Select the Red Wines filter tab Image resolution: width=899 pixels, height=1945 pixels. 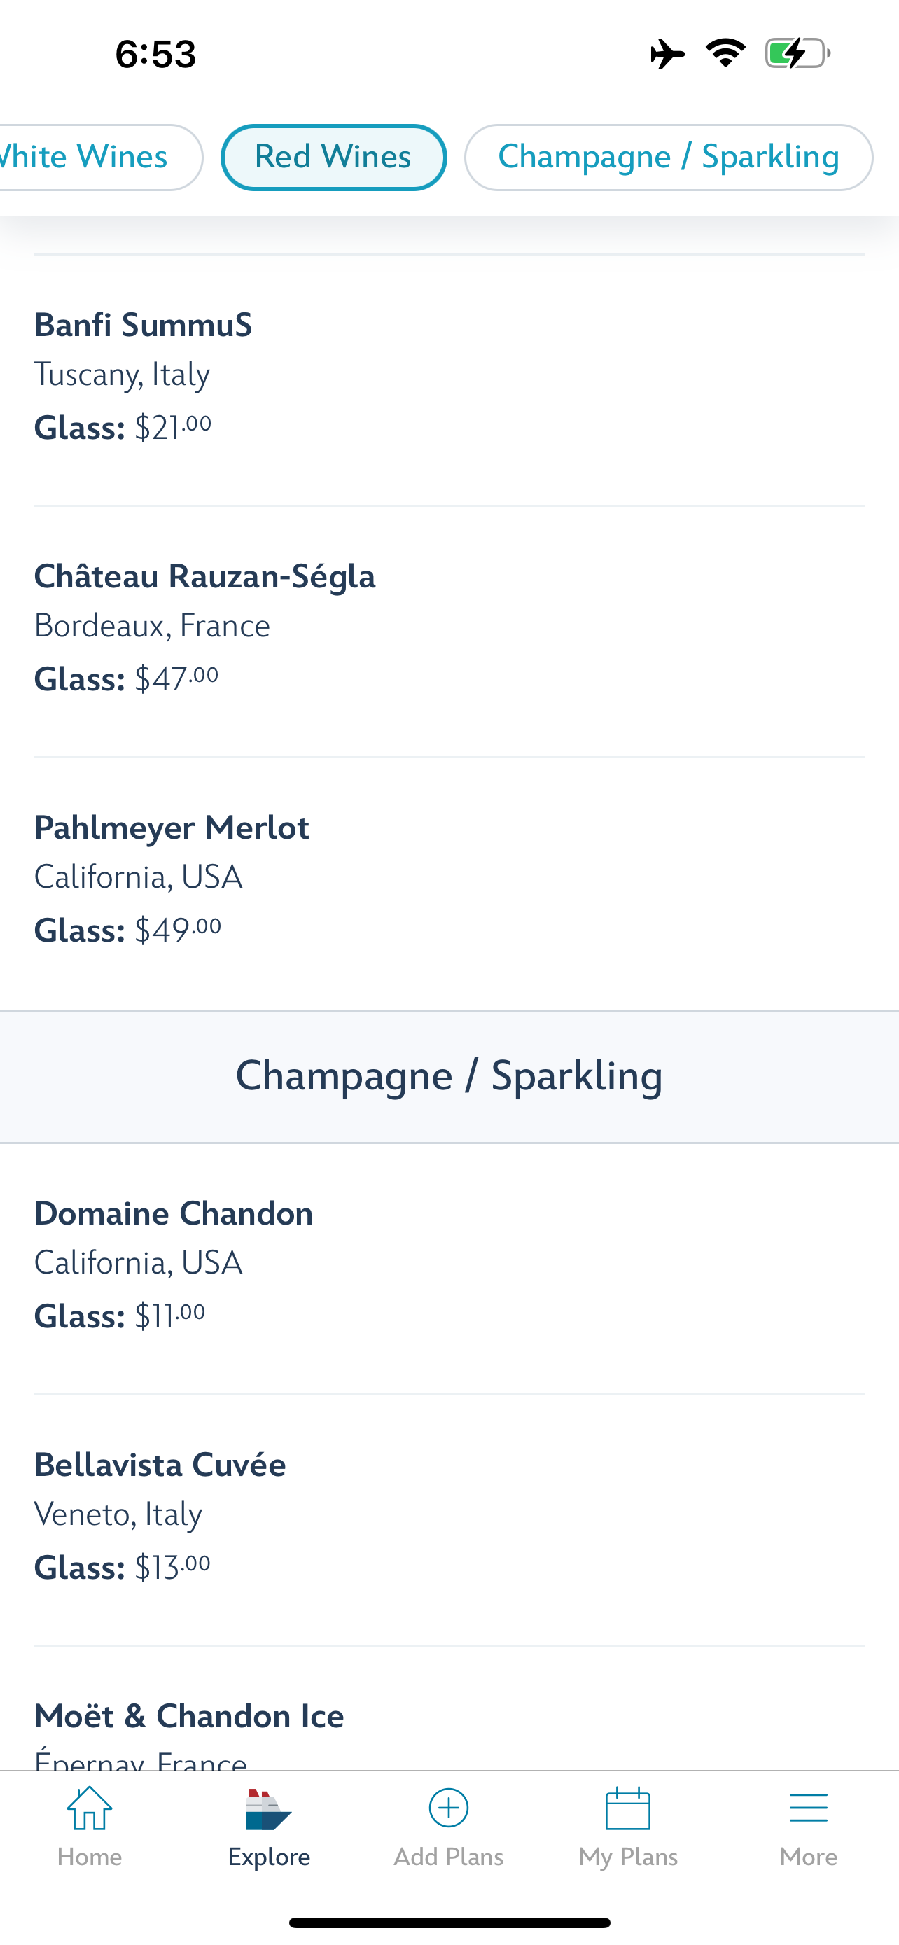333,157
